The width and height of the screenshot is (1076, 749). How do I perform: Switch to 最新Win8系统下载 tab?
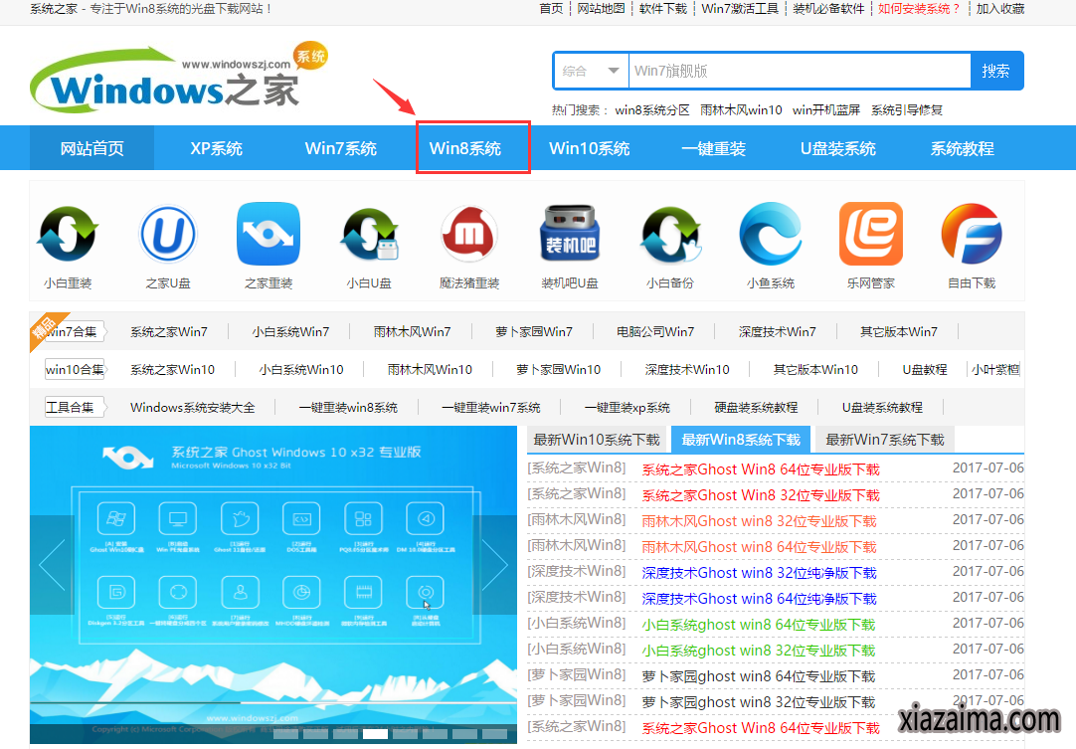tap(741, 440)
